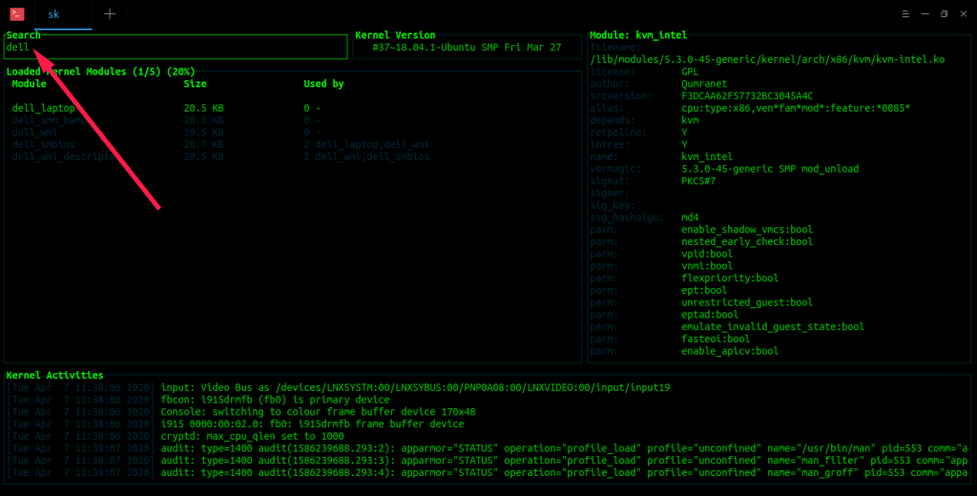Select the dell_wmi module row
The image size is (977, 496).
click(293, 132)
